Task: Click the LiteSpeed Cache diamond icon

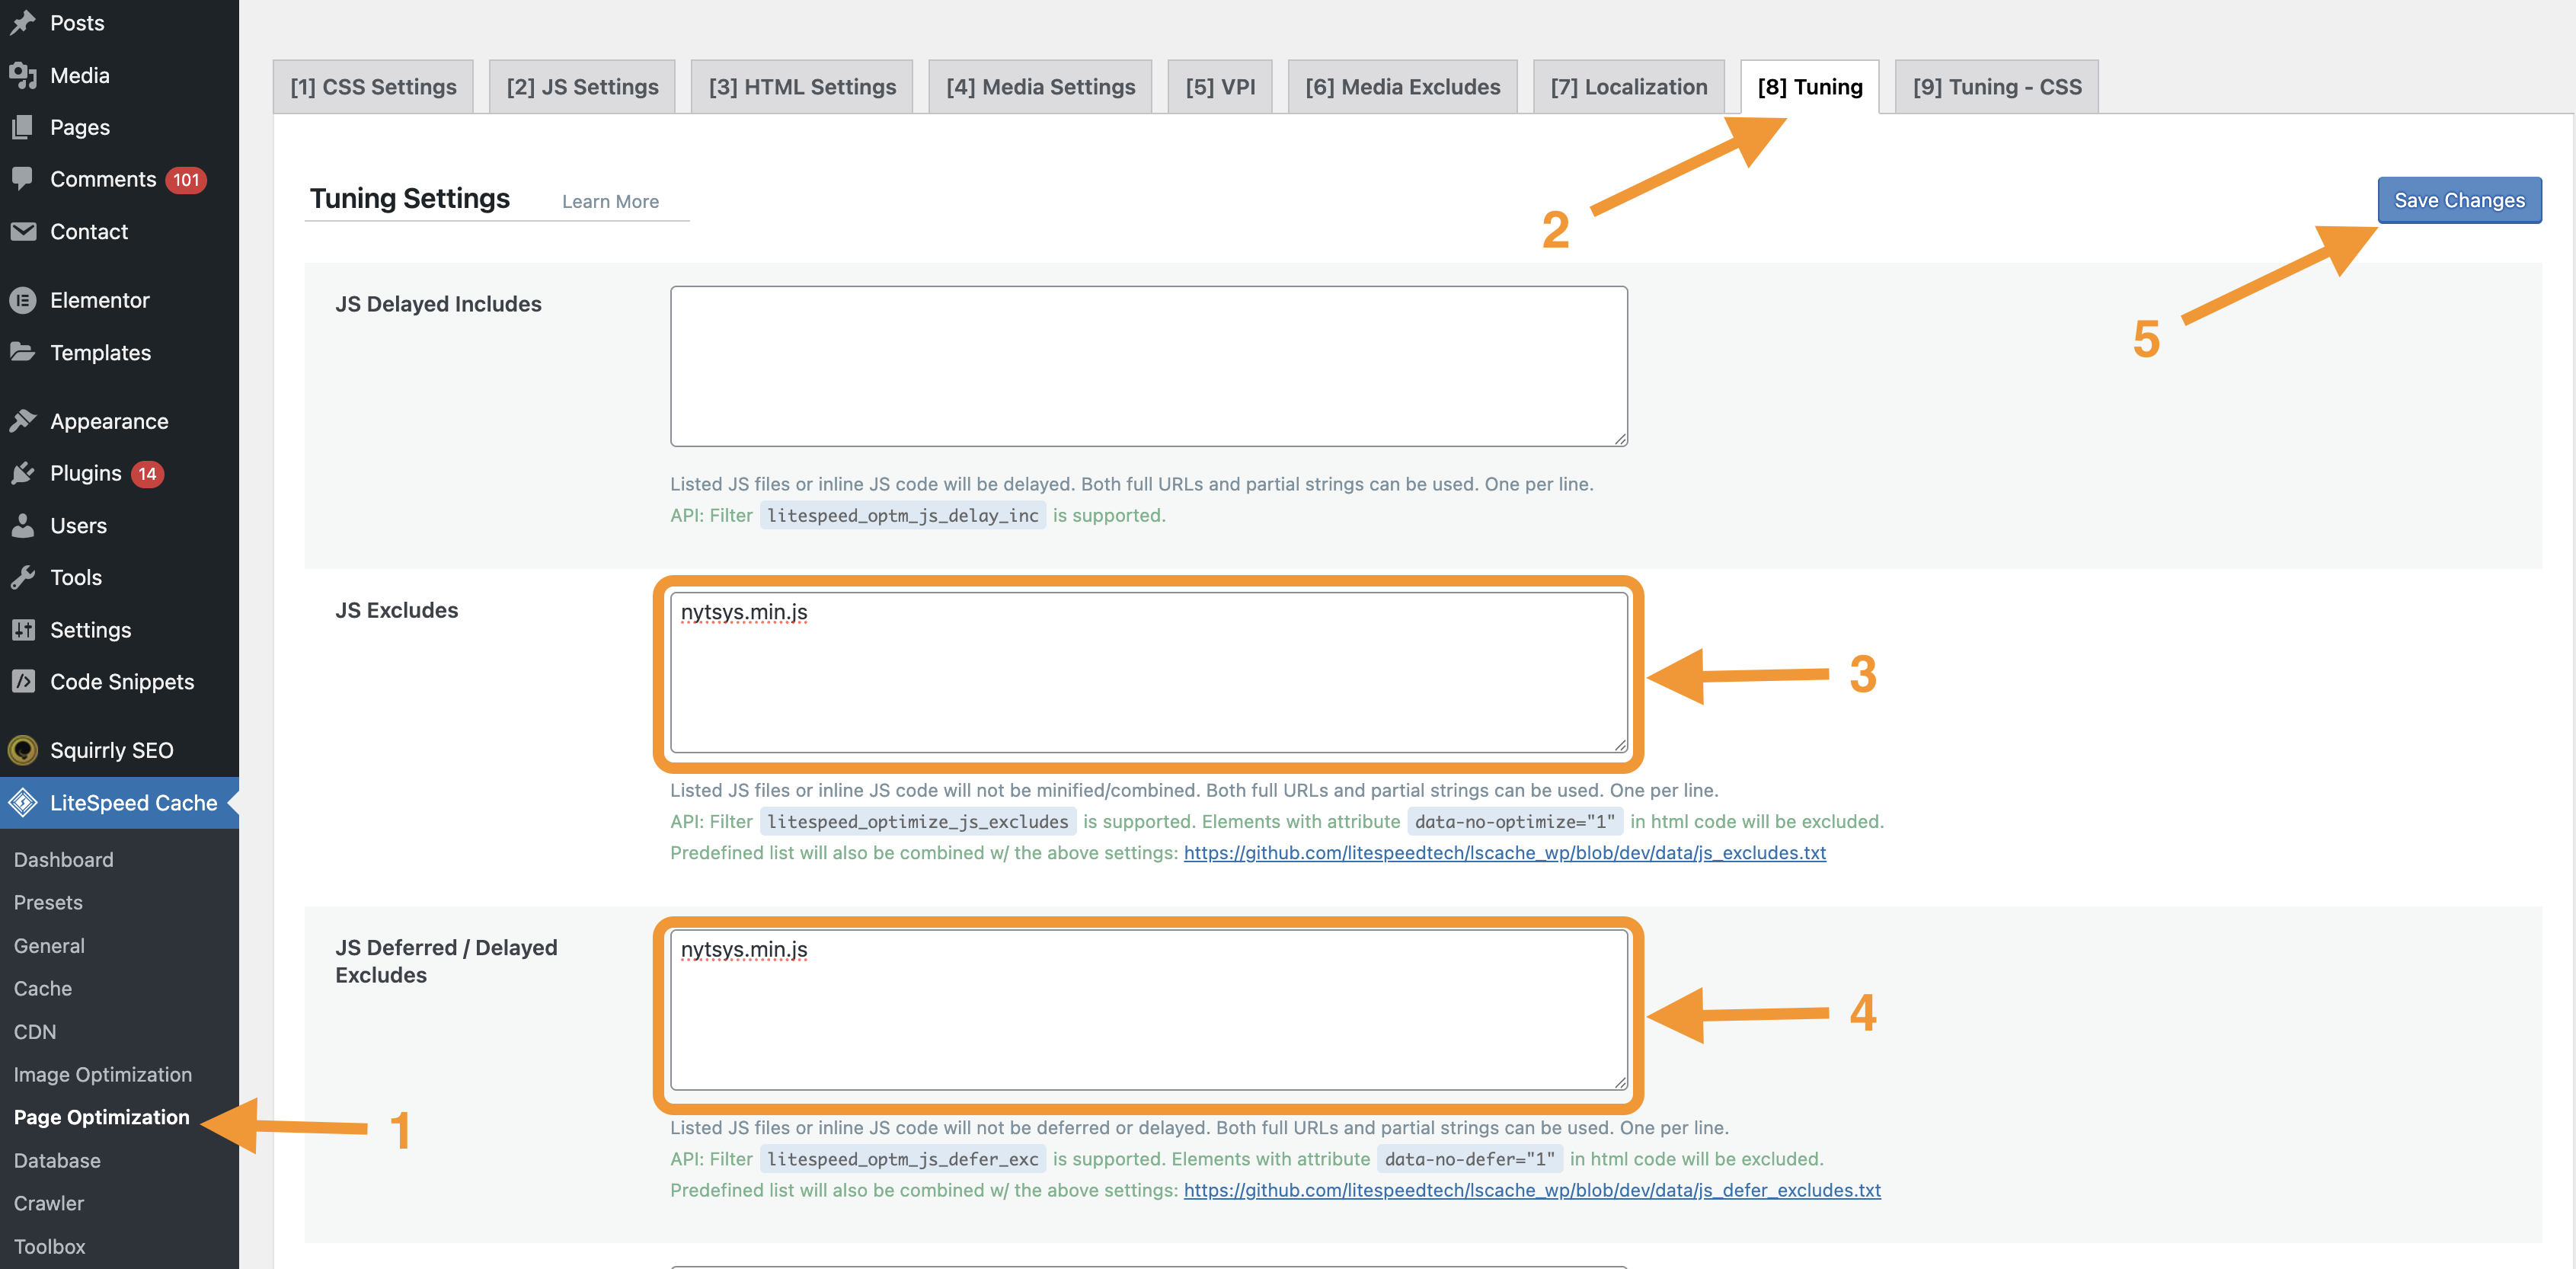Action: 23,803
